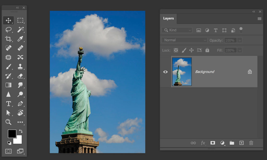Filter layers by shape layers
This screenshot has width=267, height=160.
click(224, 30)
